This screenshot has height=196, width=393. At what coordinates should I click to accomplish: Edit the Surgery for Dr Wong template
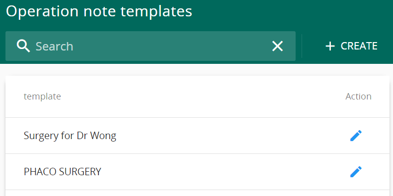(x=356, y=136)
